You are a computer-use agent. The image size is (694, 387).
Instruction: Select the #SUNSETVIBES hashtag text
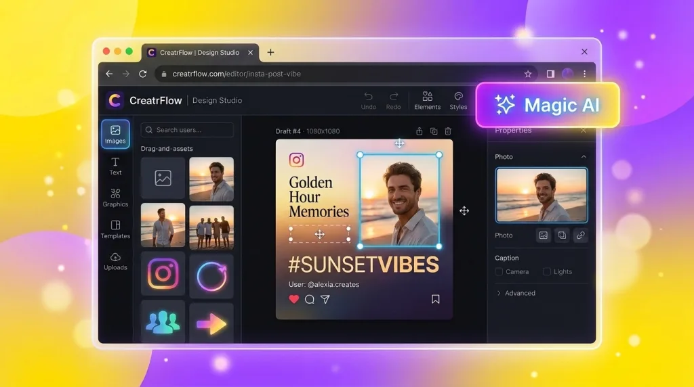tap(364, 265)
